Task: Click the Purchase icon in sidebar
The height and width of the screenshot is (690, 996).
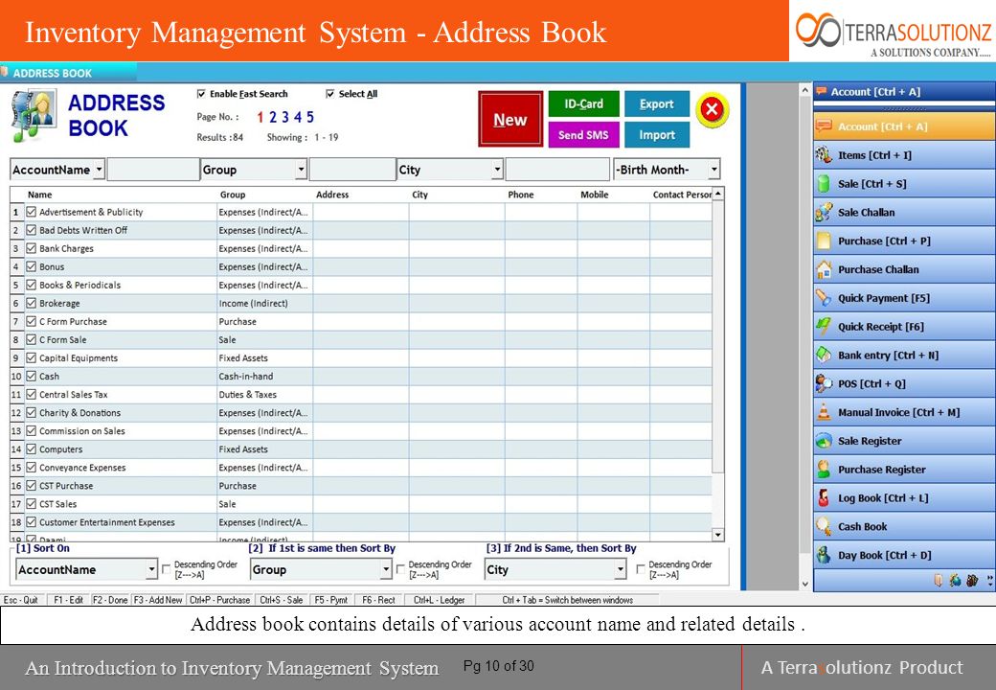Action: (x=824, y=241)
